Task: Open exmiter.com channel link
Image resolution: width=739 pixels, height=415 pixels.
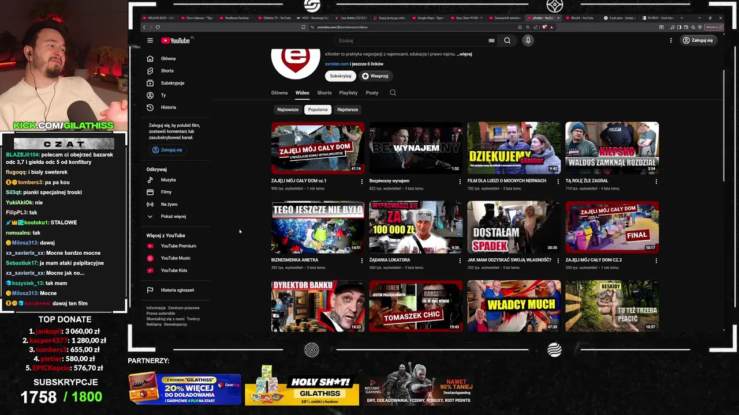Action: [x=337, y=64]
